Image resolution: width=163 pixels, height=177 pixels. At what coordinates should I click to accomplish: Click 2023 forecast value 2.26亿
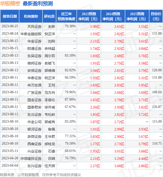pyautogui.click(x=95, y=107)
